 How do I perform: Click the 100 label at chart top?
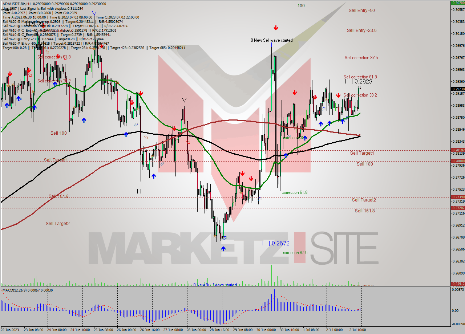(301, 6)
